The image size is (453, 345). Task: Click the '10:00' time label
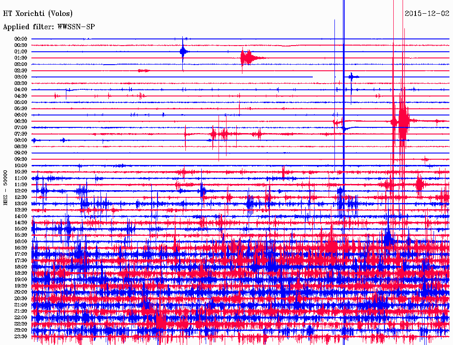click(21, 165)
